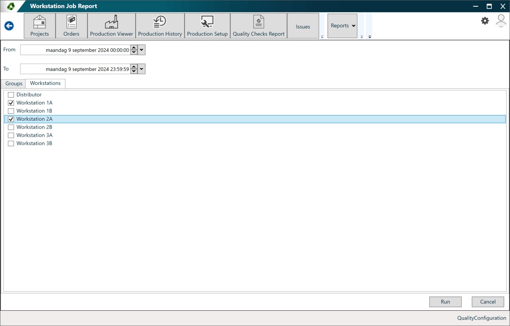Run the workstation job report
The image size is (510, 326).
point(445,302)
